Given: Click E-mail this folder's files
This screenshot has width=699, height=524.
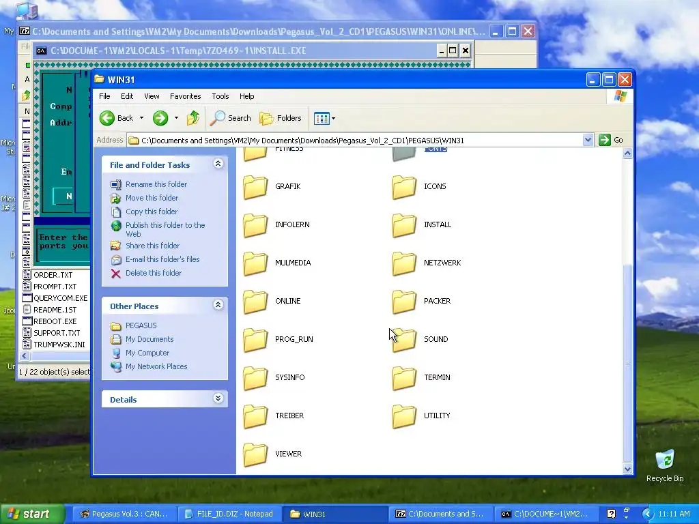Looking at the screenshot, I should coord(162,259).
